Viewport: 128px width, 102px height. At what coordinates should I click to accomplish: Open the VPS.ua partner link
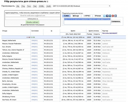(x=105, y=65)
